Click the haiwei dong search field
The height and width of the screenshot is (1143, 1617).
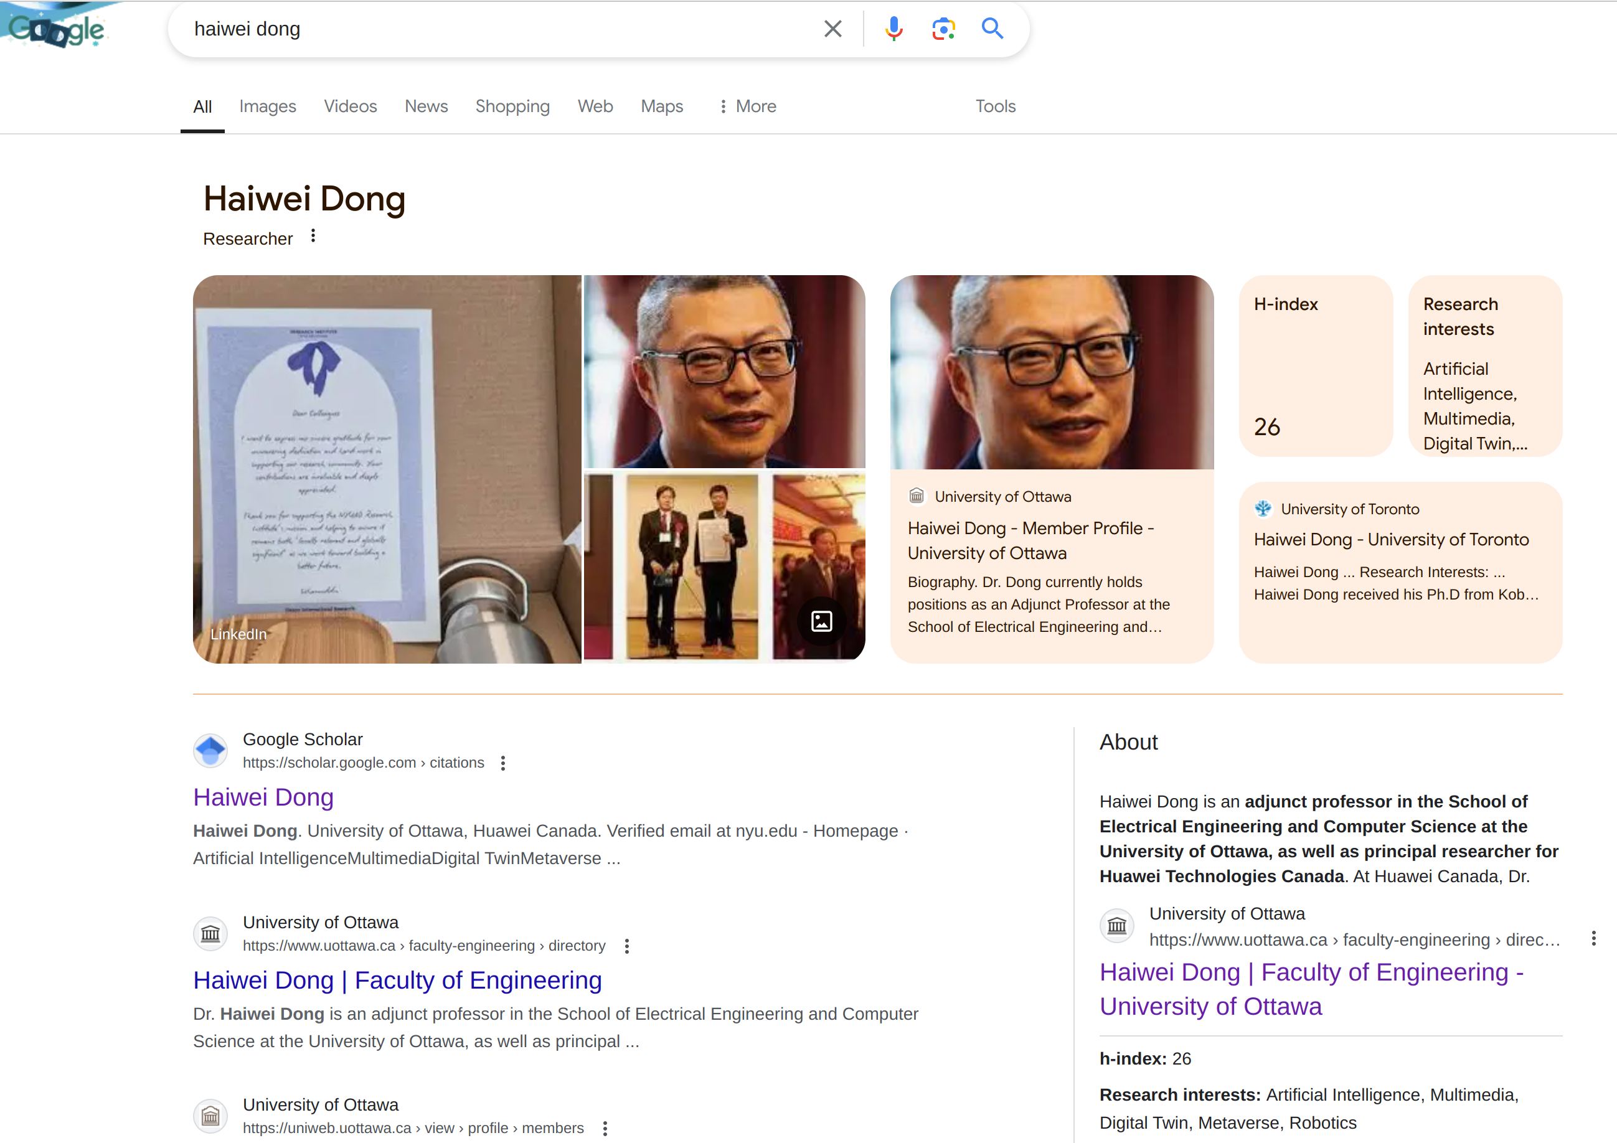click(493, 29)
